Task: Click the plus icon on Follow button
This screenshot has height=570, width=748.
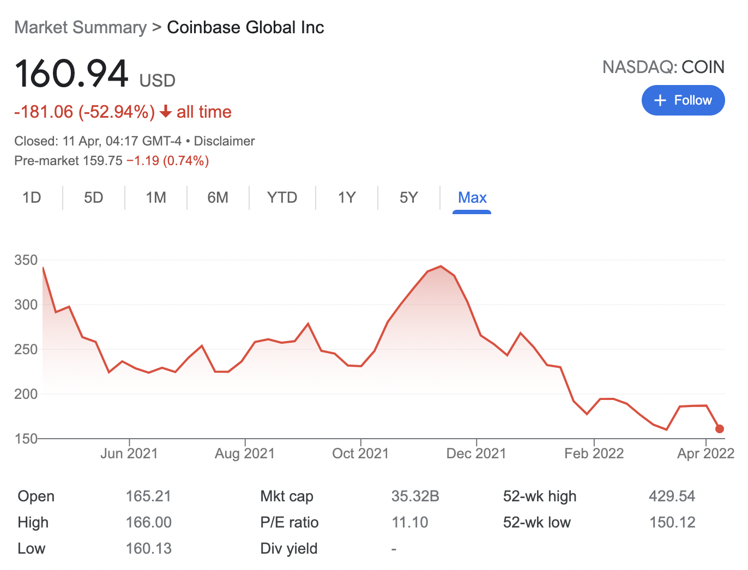Action: coord(660,100)
